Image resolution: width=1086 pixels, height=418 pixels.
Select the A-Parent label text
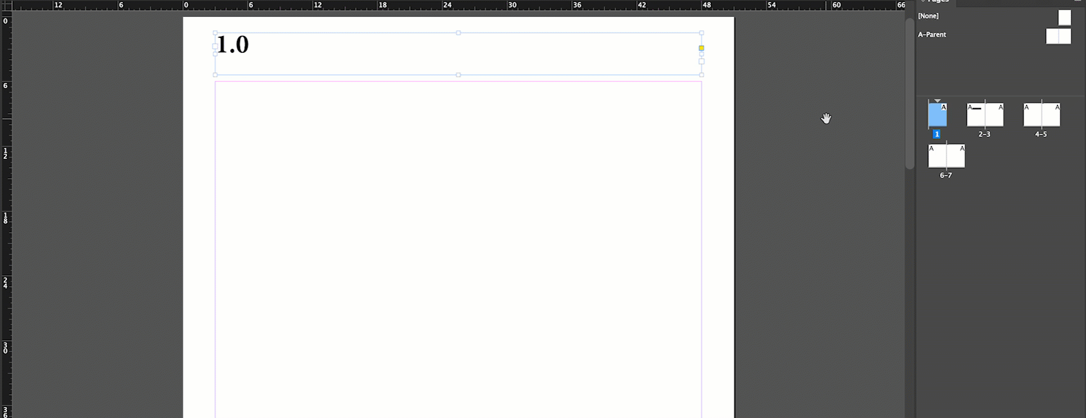click(932, 35)
